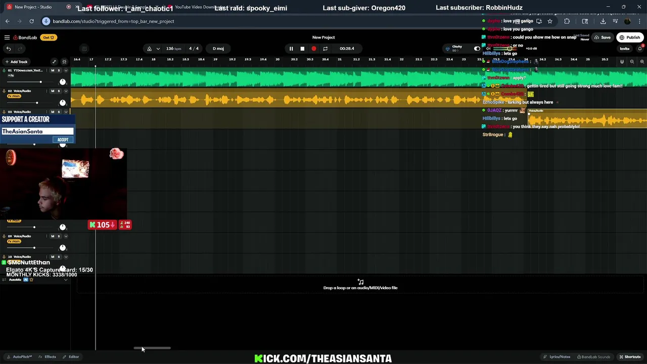This screenshot has height=364, width=647.
Task: Open the notifications bell
Action: click(640, 49)
